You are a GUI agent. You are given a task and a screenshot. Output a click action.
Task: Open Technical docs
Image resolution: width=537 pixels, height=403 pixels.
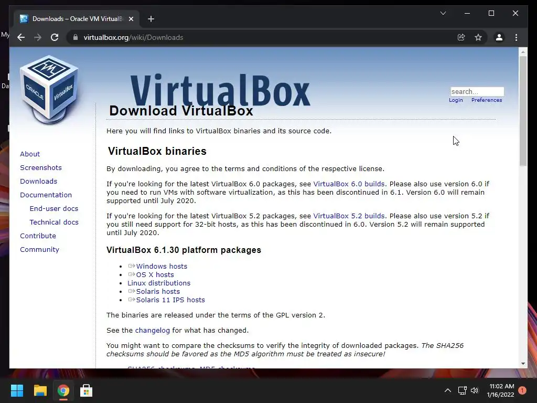pos(54,222)
